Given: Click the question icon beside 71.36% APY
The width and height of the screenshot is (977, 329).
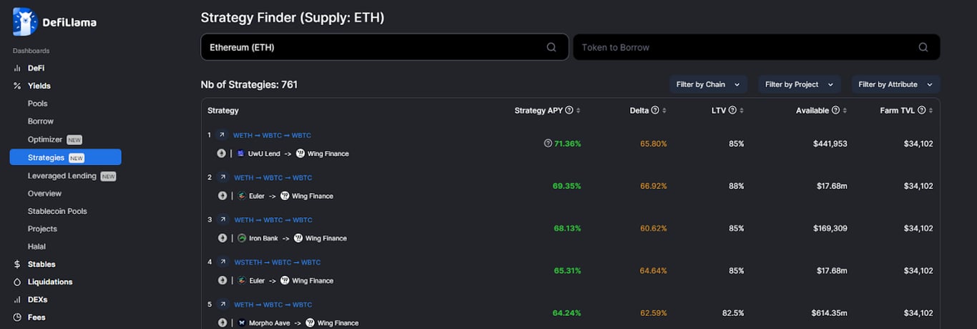Looking at the screenshot, I should coord(548,144).
